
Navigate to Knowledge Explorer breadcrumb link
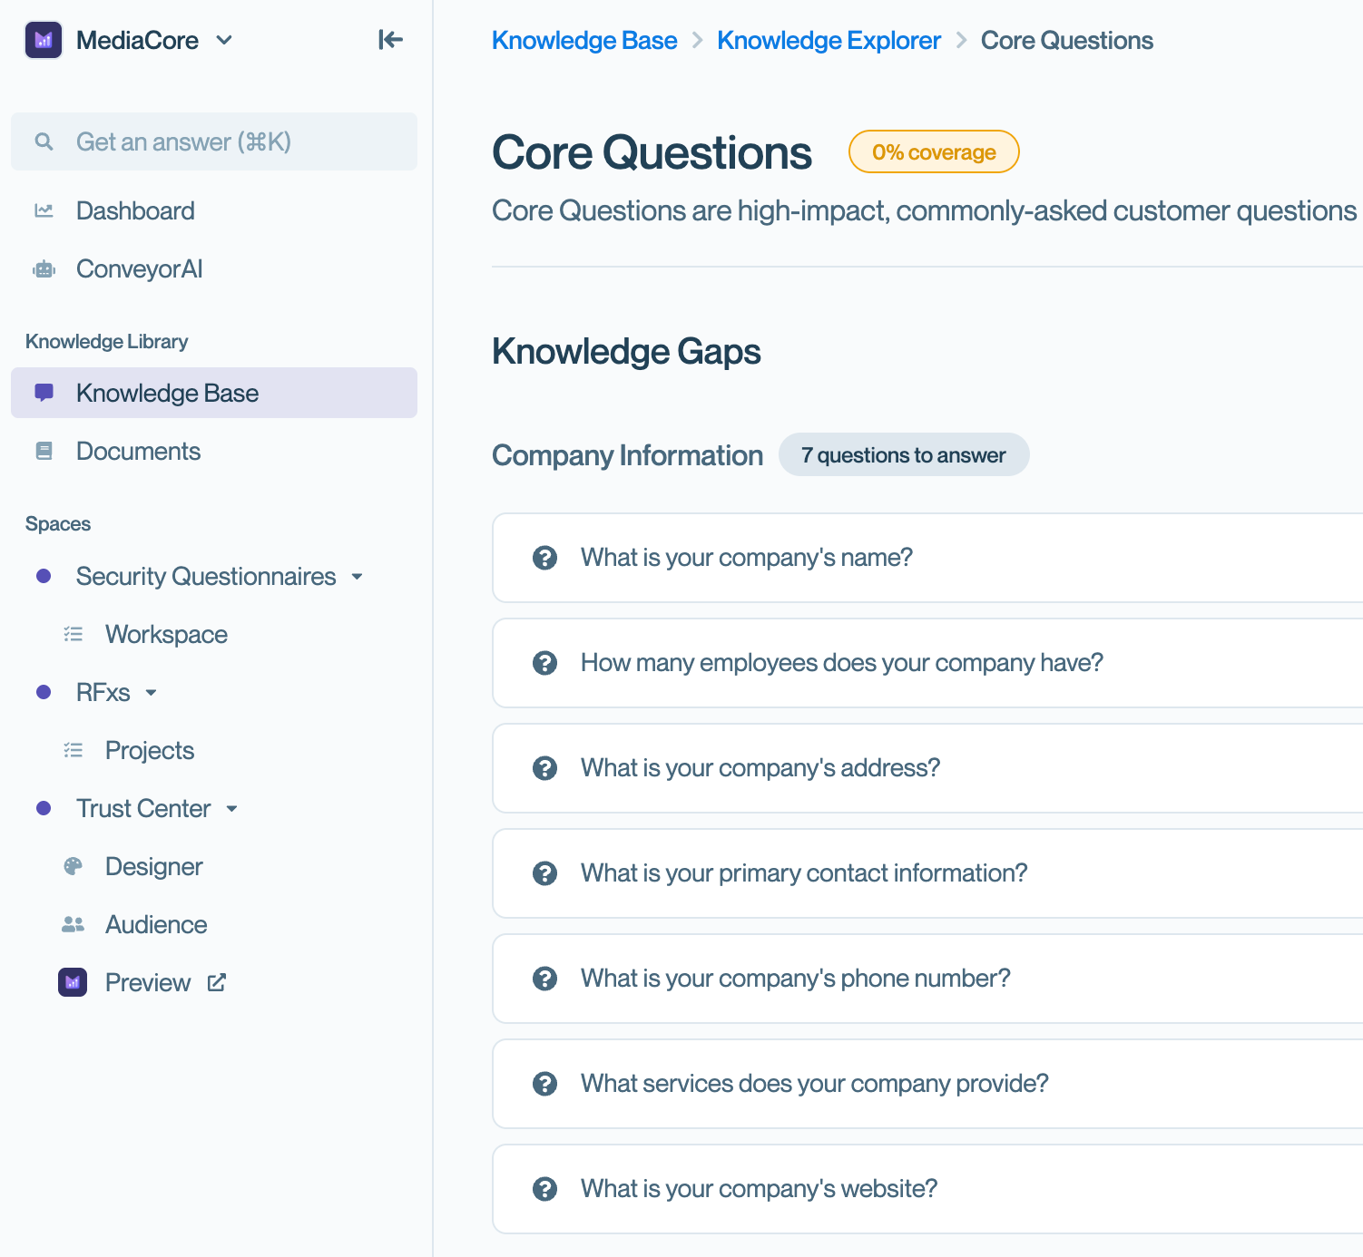click(x=829, y=41)
